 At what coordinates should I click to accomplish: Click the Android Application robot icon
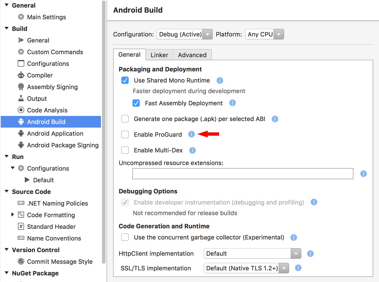(x=21, y=133)
